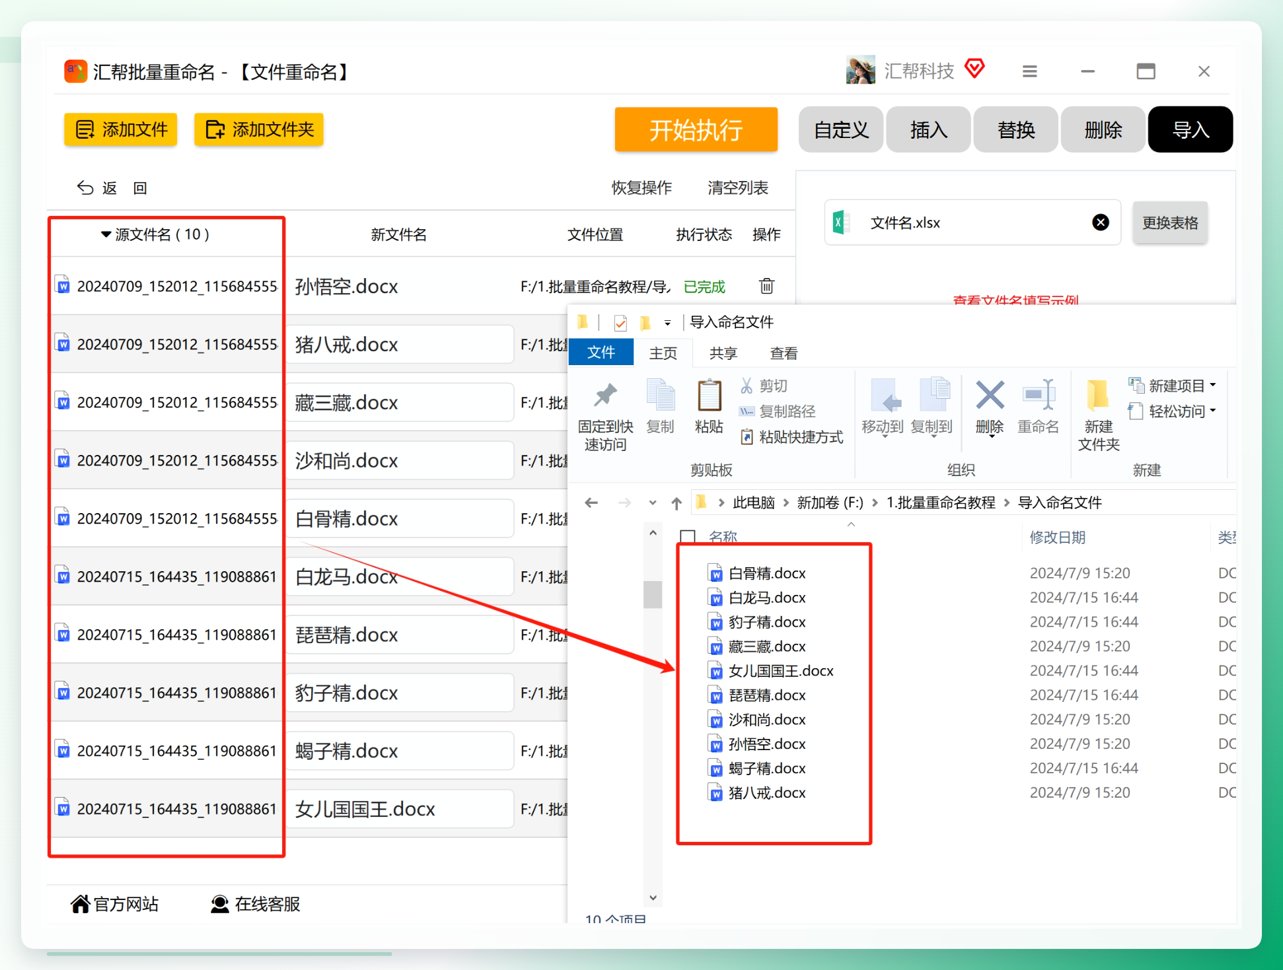Click the 添加文件夹 button
The width and height of the screenshot is (1283, 970).
click(258, 129)
